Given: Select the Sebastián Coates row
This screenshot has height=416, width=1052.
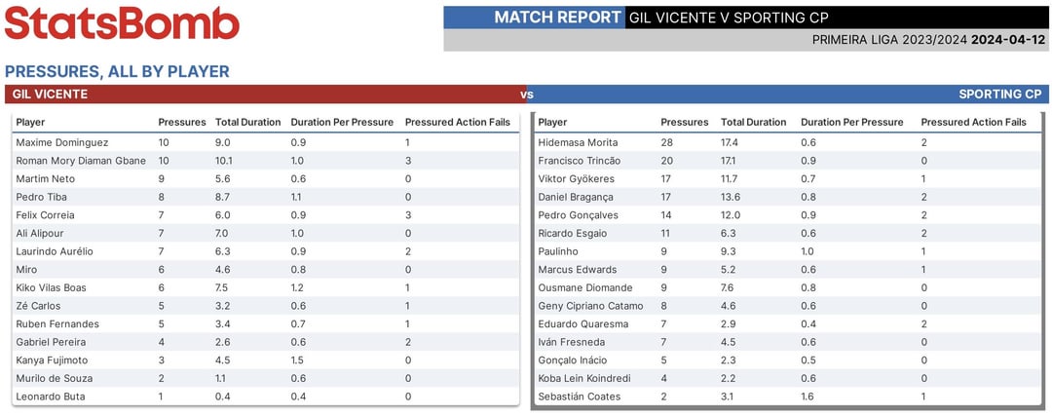Looking at the screenshot, I should [x=789, y=397].
